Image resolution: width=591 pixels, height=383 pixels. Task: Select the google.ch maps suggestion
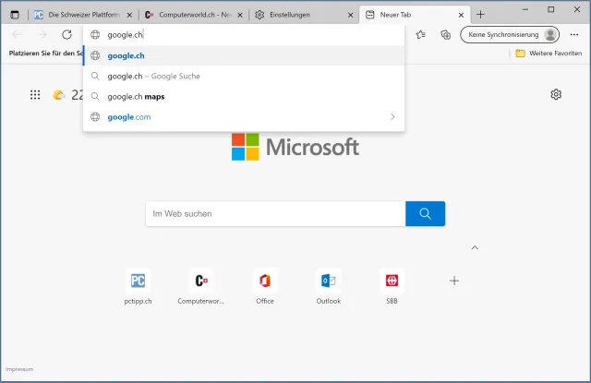click(244, 96)
